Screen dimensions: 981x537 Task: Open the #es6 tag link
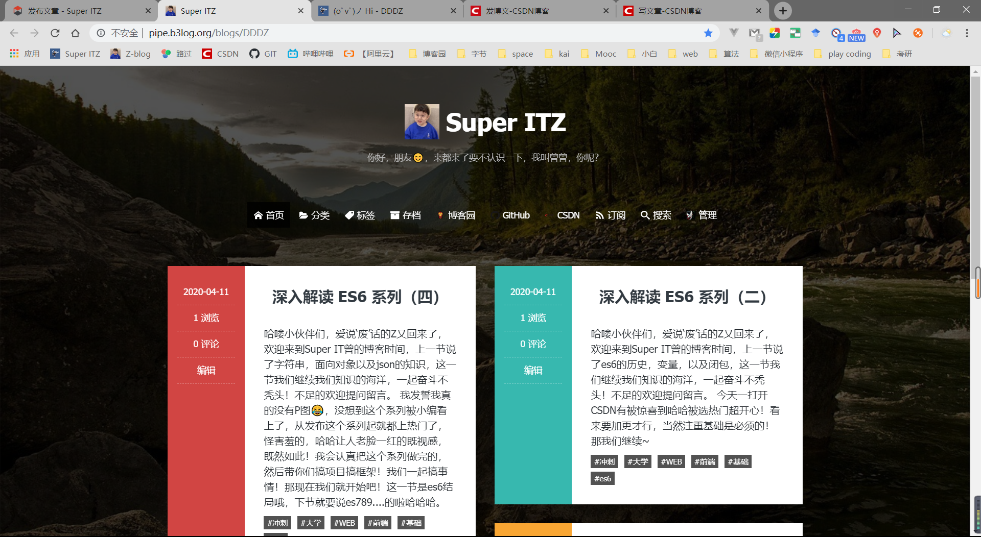coord(603,478)
